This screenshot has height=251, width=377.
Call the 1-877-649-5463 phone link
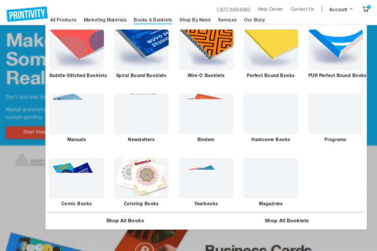tap(233, 9)
